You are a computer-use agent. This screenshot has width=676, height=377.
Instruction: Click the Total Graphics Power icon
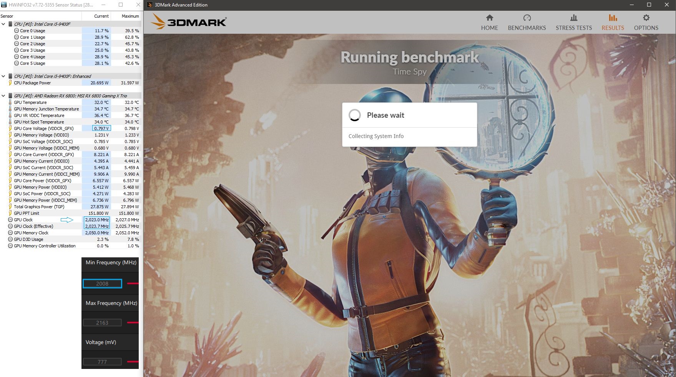pyautogui.click(x=10, y=207)
